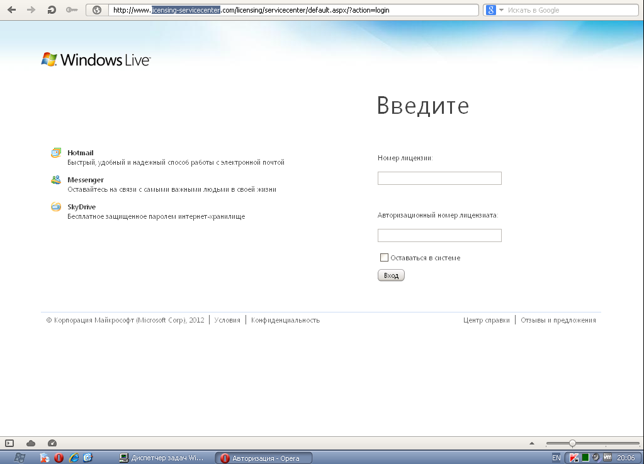Viewport: 644px width, 464px height.
Task: Click the SkyDrive icon
Action: (x=56, y=207)
